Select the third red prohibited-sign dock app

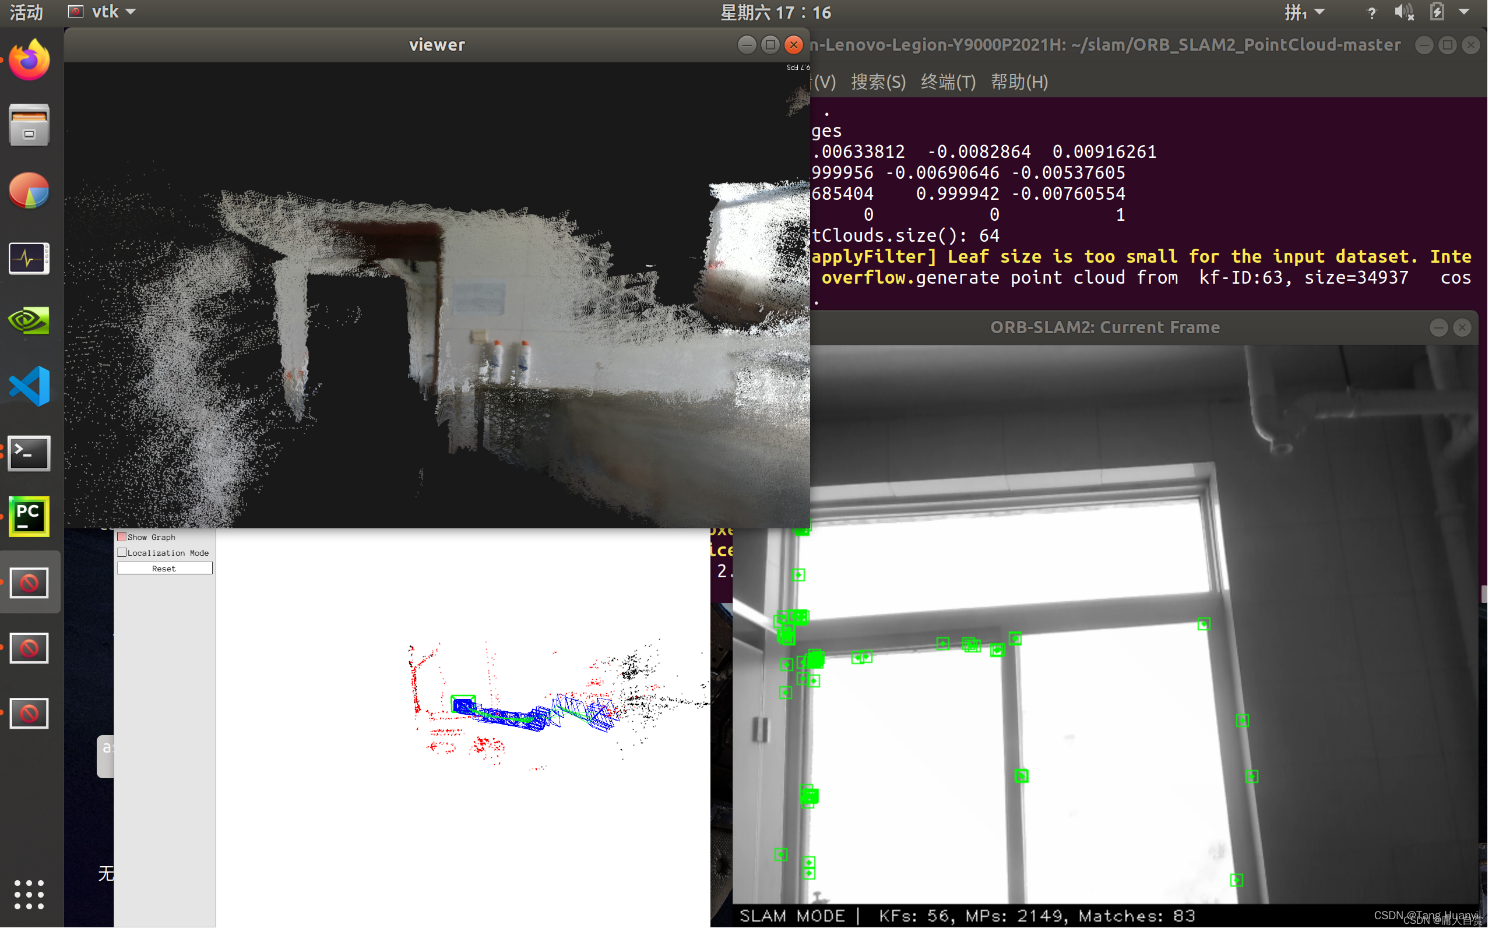click(29, 714)
